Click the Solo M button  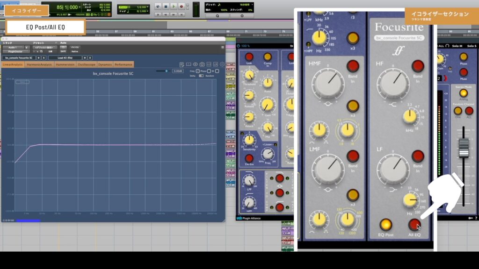457,46
